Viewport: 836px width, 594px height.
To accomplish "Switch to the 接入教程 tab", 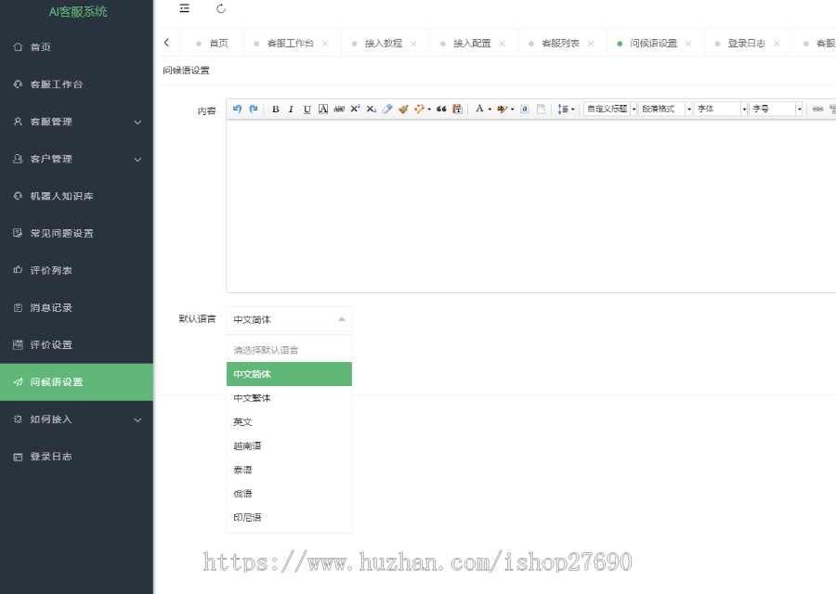I will [384, 43].
